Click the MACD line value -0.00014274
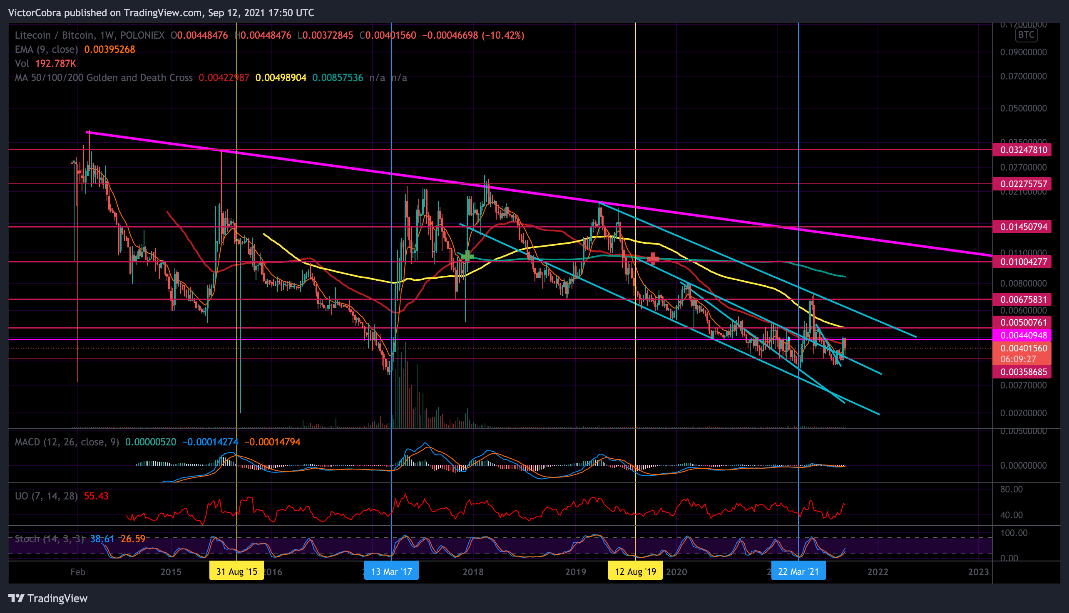Screen dimensions: 1069x613 click(210, 442)
